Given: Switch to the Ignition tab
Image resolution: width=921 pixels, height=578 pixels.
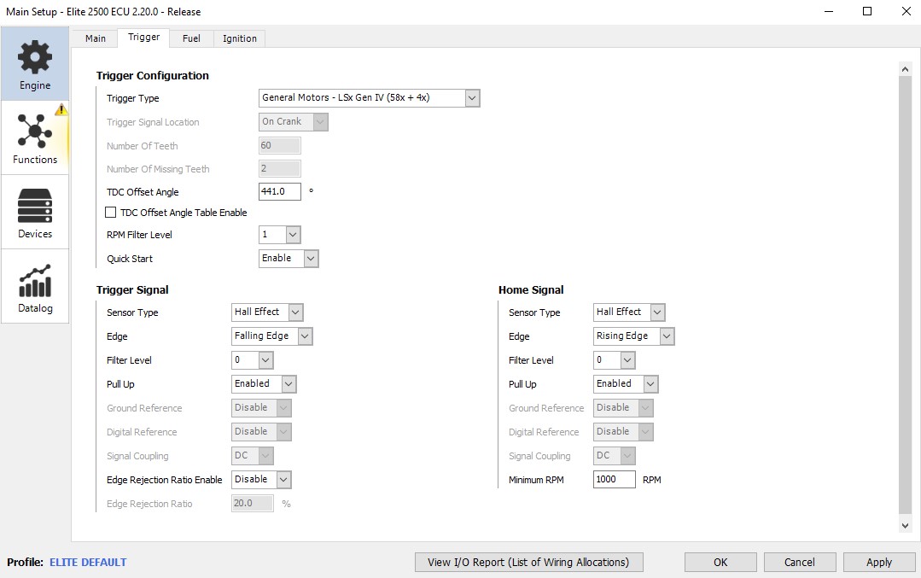Looking at the screenshot, I should (239, 38).
